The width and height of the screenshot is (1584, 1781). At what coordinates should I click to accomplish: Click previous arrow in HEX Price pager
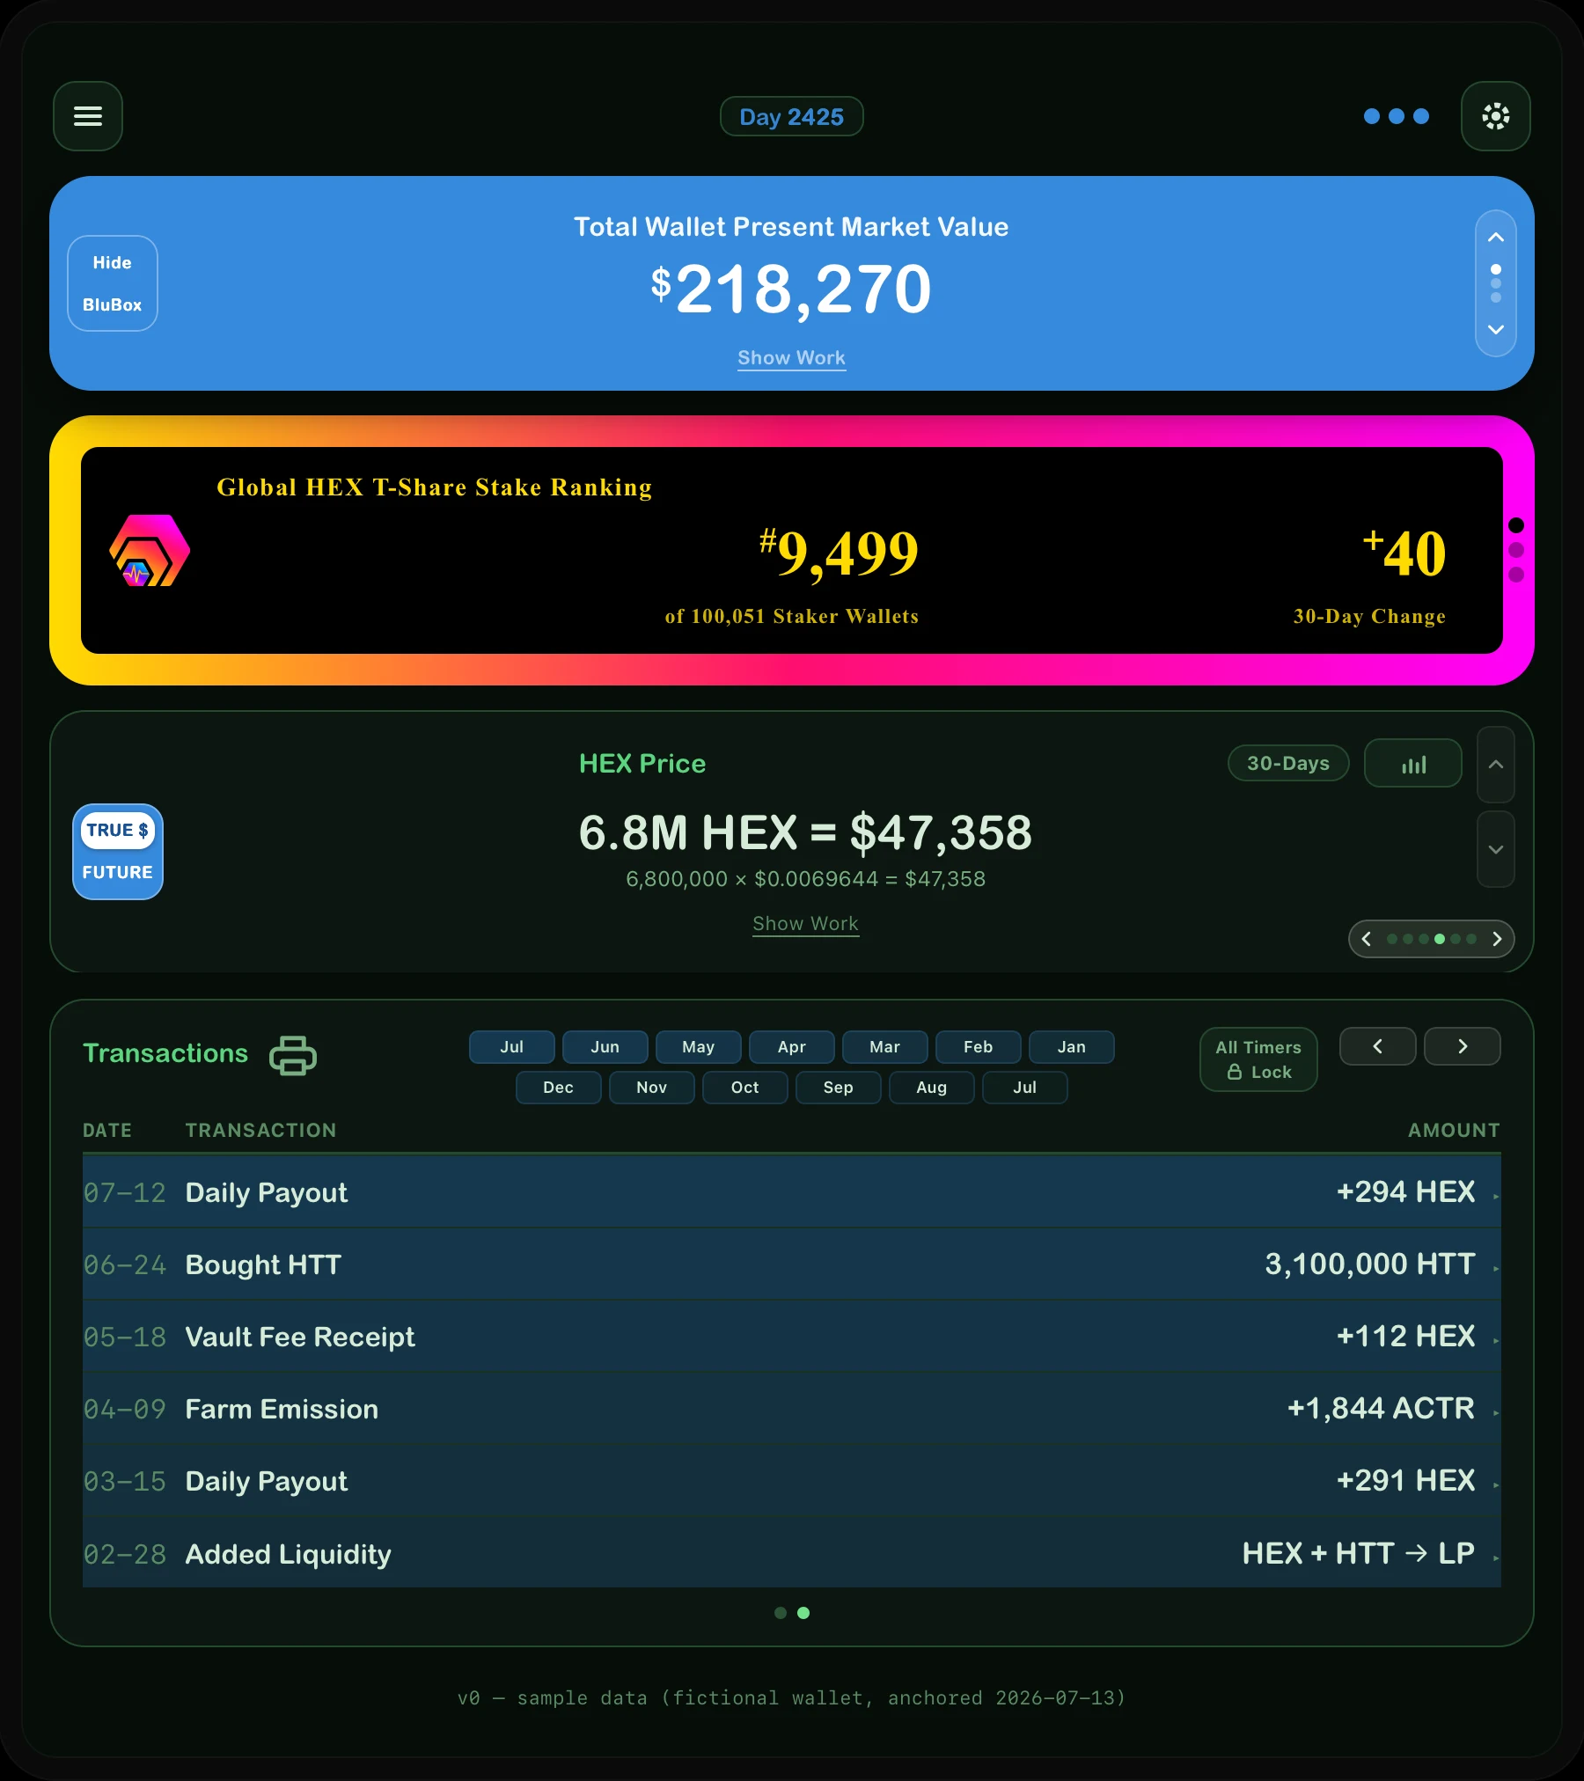[1367, 939]
